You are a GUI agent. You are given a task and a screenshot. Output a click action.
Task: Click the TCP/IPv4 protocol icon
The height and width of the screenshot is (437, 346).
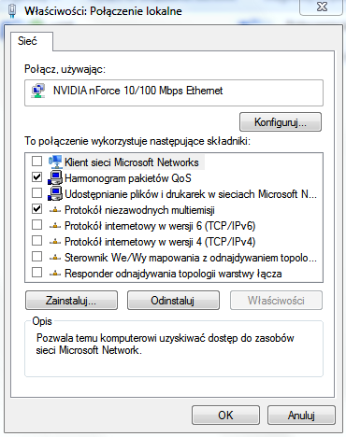click(x=55, y=242)
